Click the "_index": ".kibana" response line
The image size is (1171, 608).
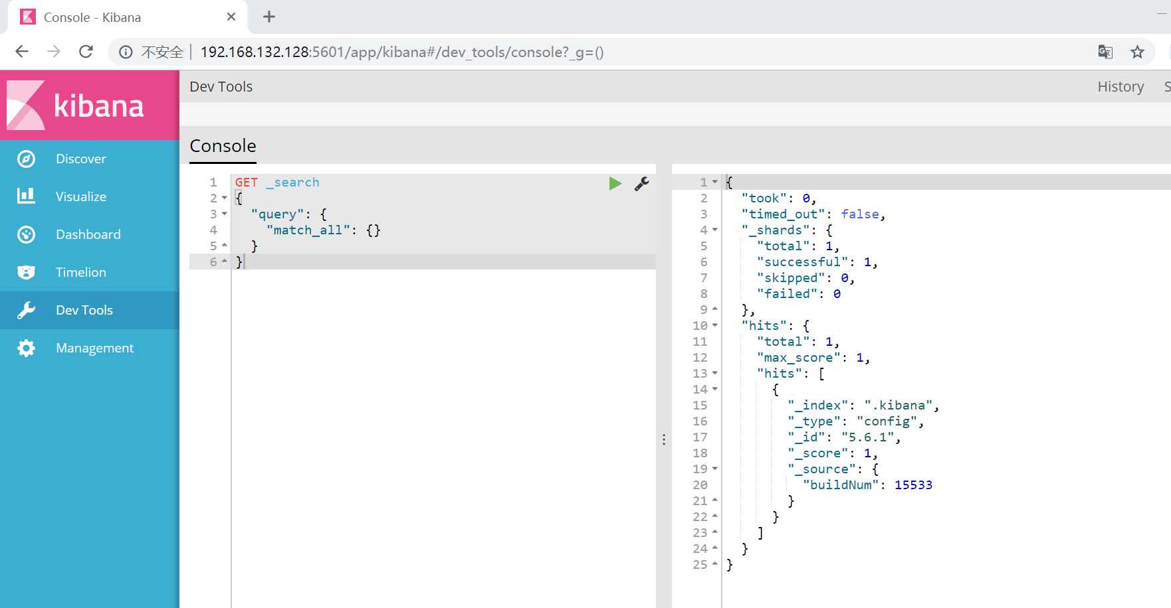863,405
